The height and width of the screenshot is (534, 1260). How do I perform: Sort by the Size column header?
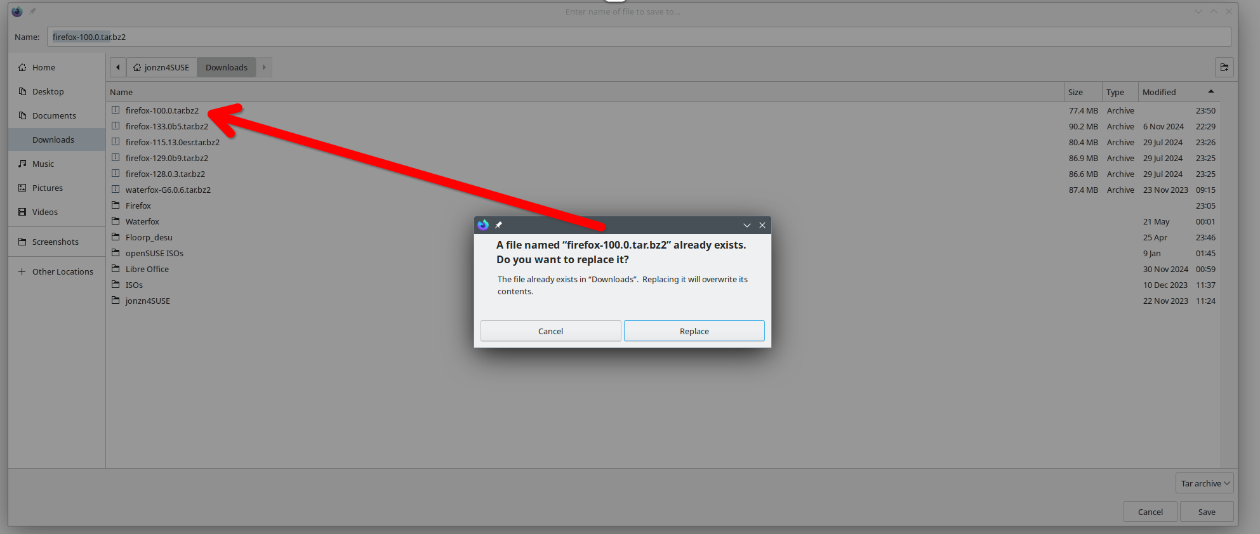pos(1083,92)
